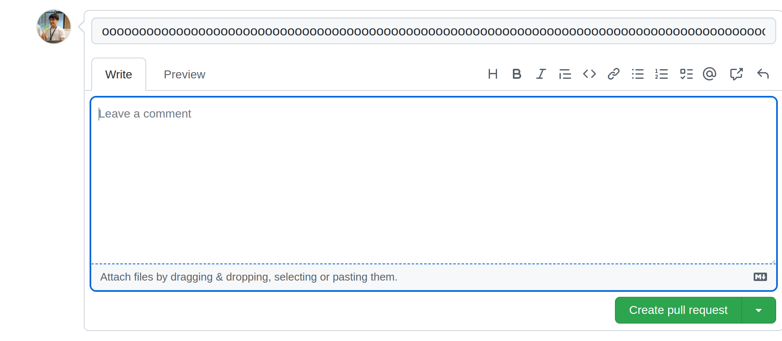Reference an issue with the cross-reference icon
The height and width of the screenshot is (341, 782).
point(737,74)
